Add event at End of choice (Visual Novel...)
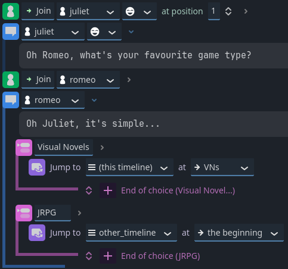The width and height of the screenshot is (288, 269). [108, 190]
